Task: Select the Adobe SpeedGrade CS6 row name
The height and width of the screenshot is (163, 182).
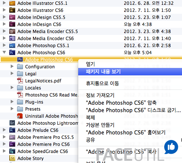Action: point(43,151)
